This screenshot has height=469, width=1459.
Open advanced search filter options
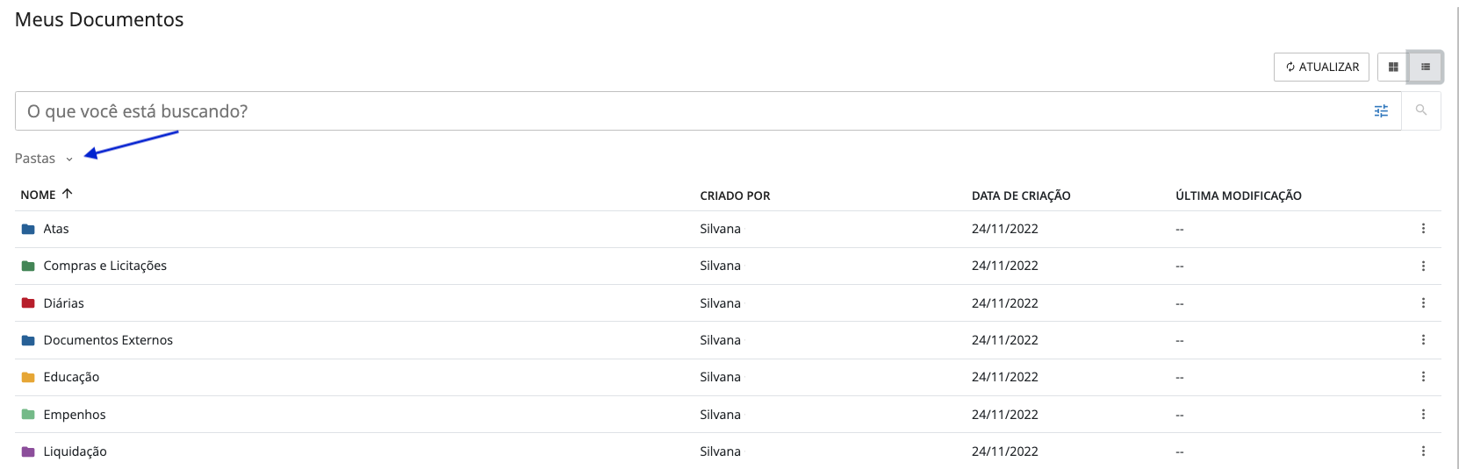pyautogui.click(x=1381, y=110)
